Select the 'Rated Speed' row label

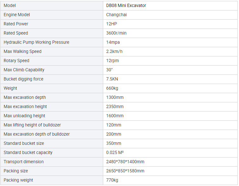coord(16,33)
